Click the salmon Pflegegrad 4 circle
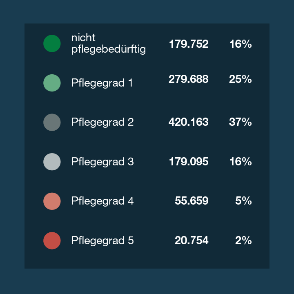294x294 pixels. coord(52,201)
